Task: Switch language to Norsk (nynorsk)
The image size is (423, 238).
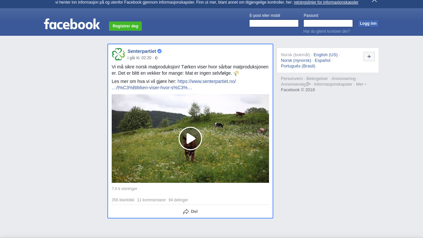Action: pyautogui.click(x=296, y=60)
